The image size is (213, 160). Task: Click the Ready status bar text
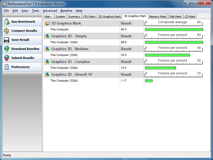7,155
